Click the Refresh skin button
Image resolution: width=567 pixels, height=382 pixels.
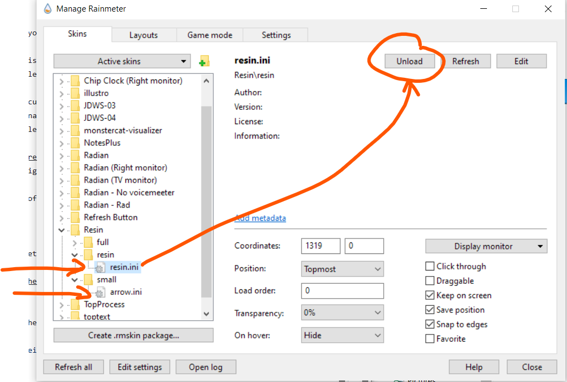click(466, 61)
